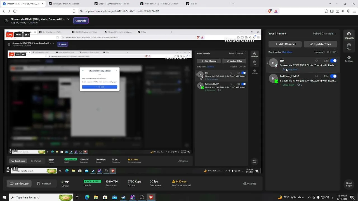Click the drag handle beside the HM channel
The image size is (358, 201).
coord(267,63)
